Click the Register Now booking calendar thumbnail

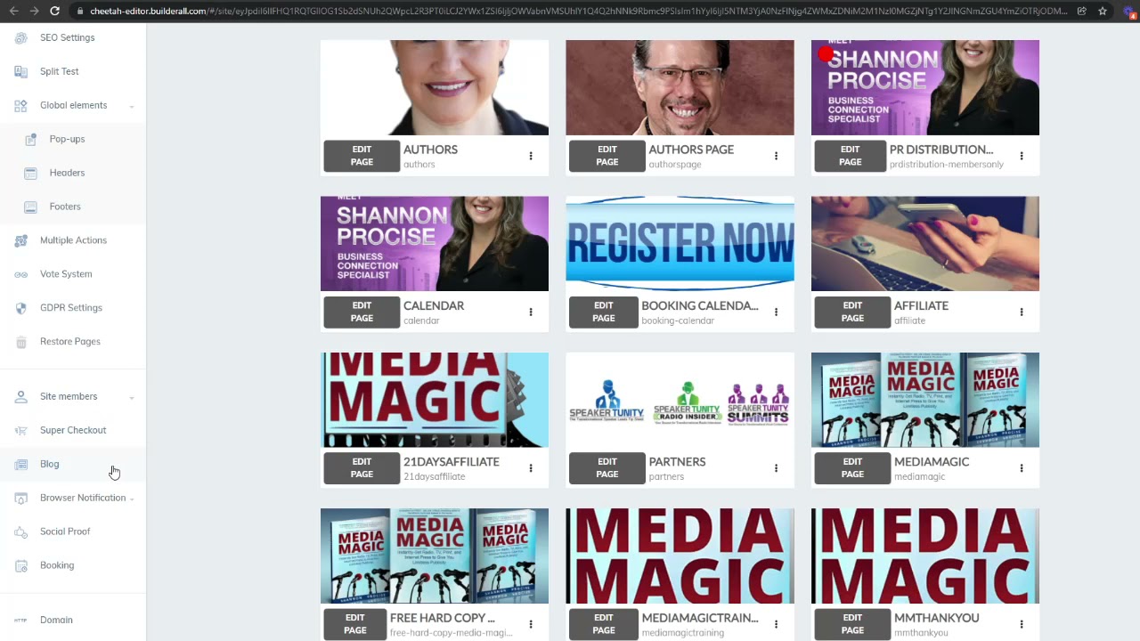(x=680, y=244)
